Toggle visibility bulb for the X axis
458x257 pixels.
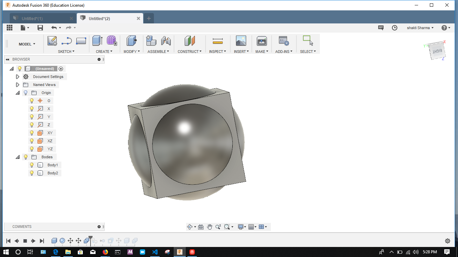click(32, 109)
